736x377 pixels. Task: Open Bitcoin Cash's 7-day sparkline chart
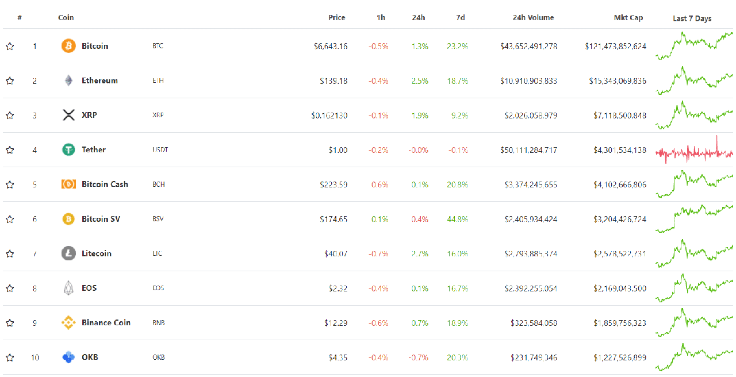[694, 184]
